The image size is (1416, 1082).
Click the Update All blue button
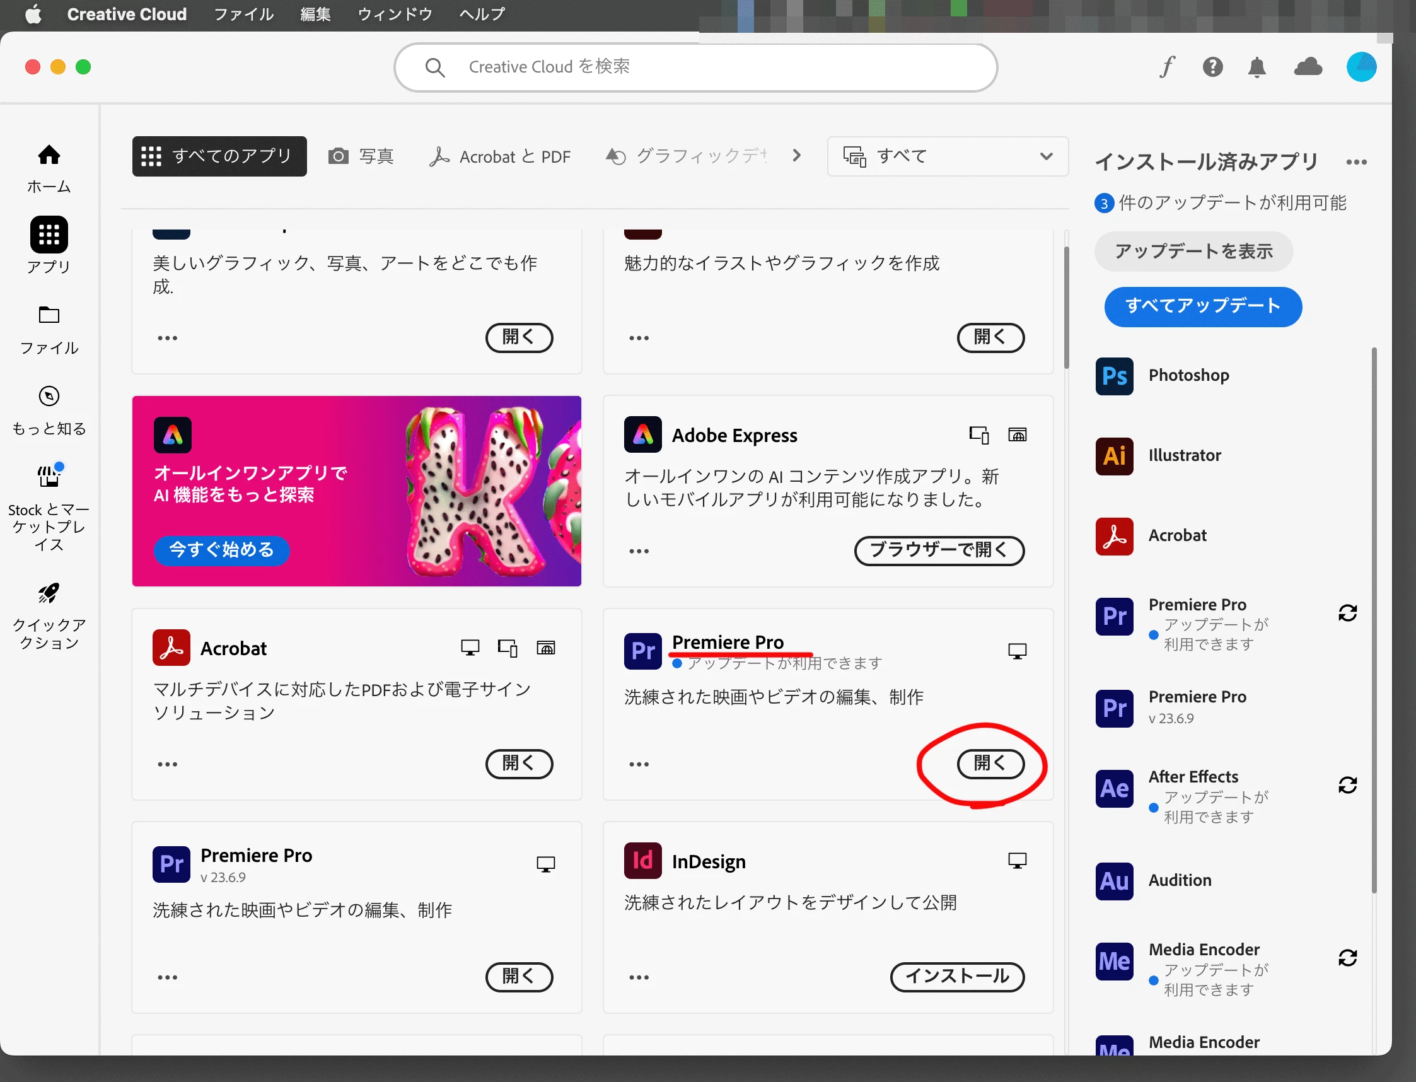tap(1202, 306)
